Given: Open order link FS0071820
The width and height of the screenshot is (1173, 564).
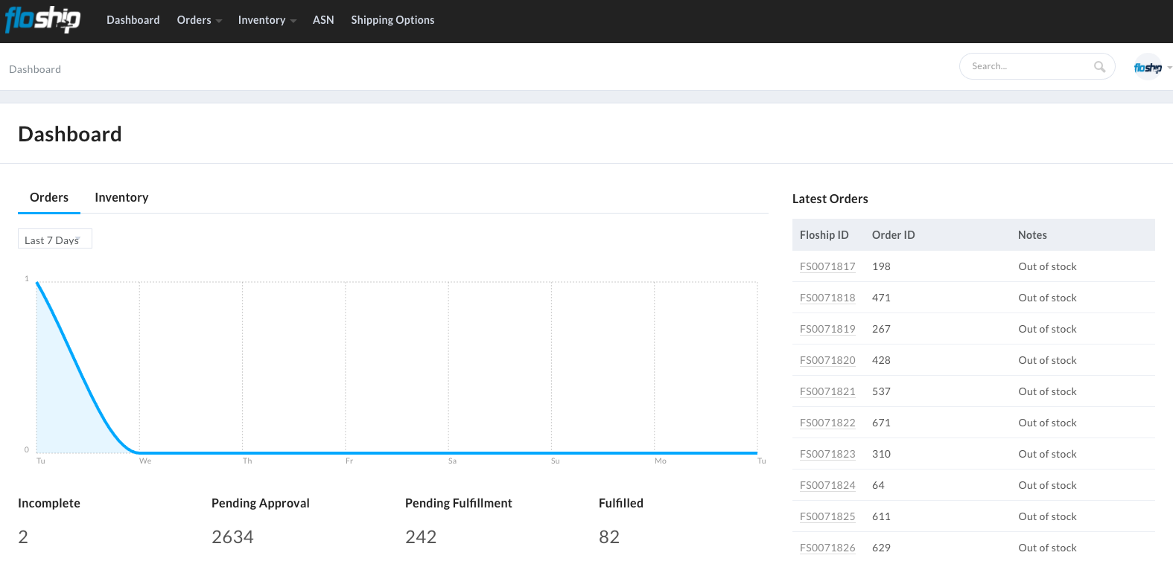Looking at the screenshot, I should (827, 360).
